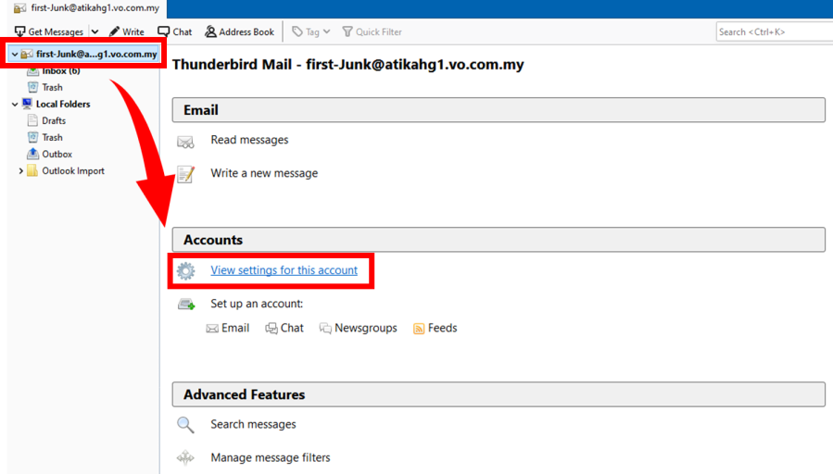Collapse the Local Folders tree node
833x474 pixels.
coord(14,105)
